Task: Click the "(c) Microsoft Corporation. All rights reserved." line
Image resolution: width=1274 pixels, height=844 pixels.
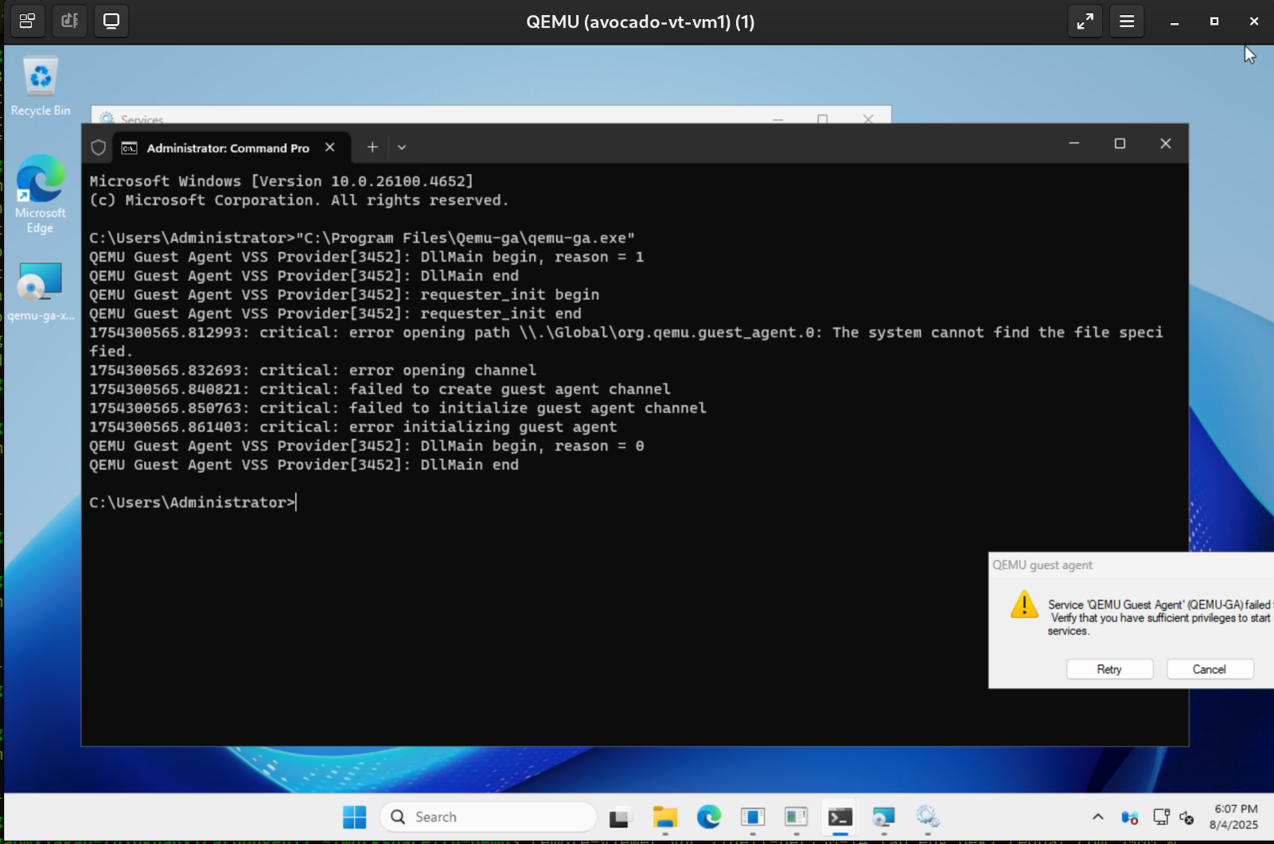Action: click(x=299, y=200)
